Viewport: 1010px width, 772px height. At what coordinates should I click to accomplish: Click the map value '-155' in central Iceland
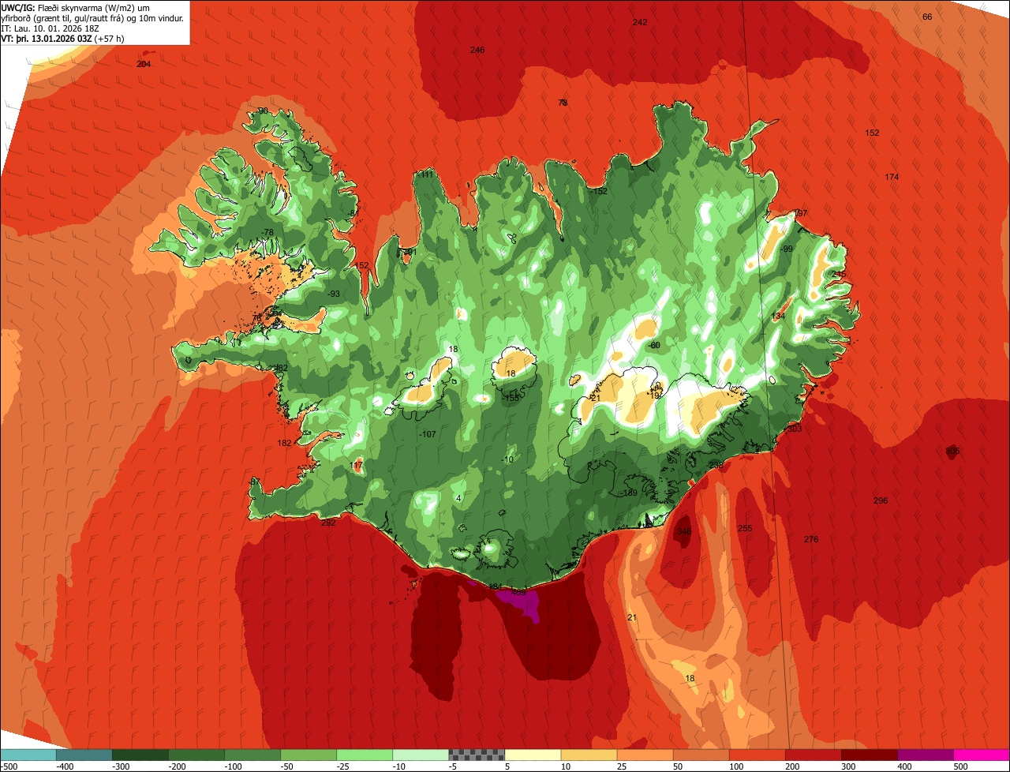point(511,398)
